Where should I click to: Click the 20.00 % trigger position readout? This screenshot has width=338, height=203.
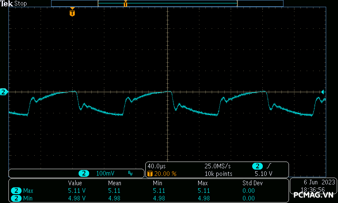point(165,174)
